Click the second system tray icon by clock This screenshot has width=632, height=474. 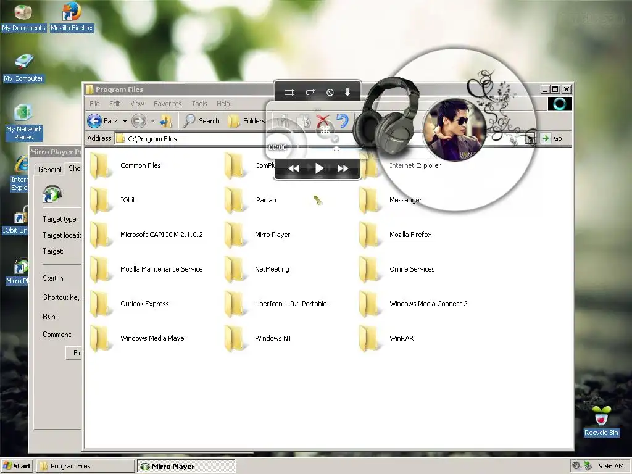[588, 465]
